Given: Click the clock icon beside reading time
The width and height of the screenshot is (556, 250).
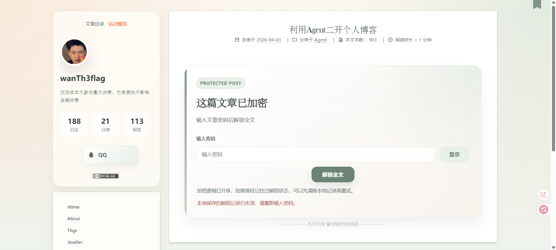Looking at the screenshot, I should coord(390,40).
